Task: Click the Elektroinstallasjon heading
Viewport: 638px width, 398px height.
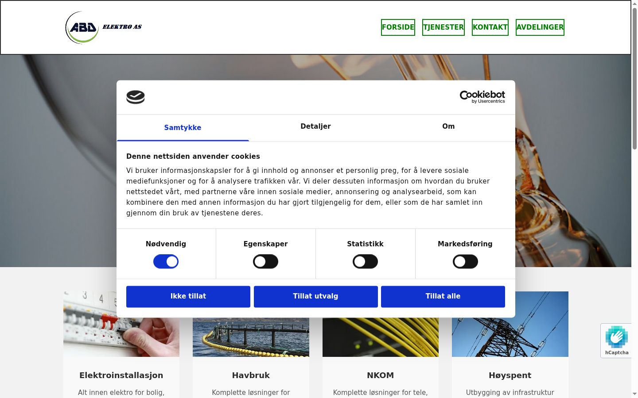Action: (121, 375)
